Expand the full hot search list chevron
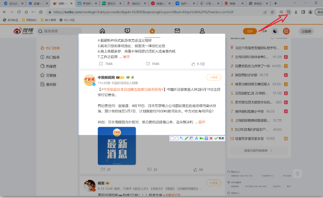 [x=271, y=150]
